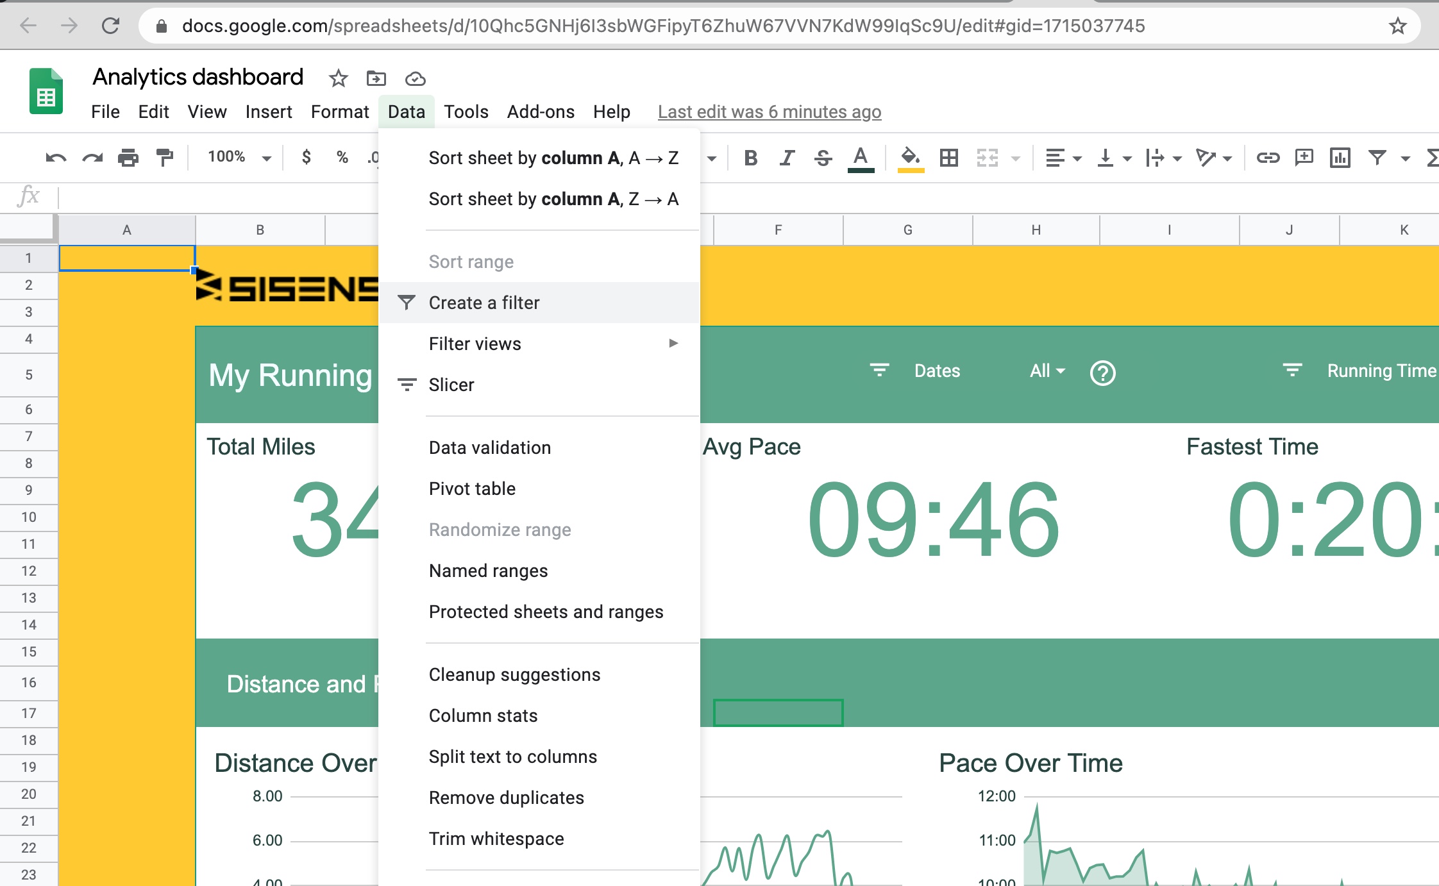Select the paint format tool
Viewport: 1439px width, 886px height.
[x=165, y=158]
